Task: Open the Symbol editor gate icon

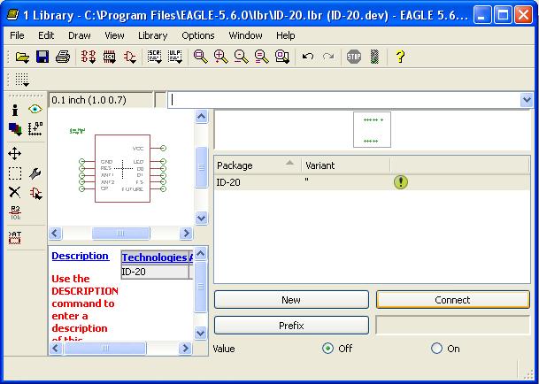Action: pos(130,57)
